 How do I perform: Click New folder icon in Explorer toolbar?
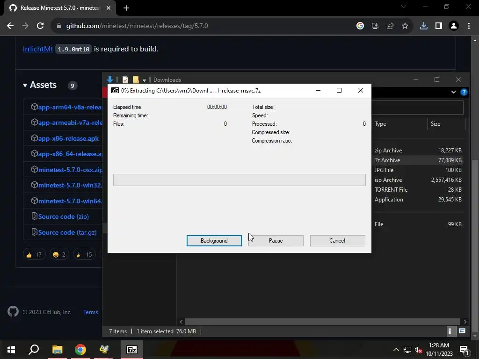pyautogui.click(x=136, y=79)
